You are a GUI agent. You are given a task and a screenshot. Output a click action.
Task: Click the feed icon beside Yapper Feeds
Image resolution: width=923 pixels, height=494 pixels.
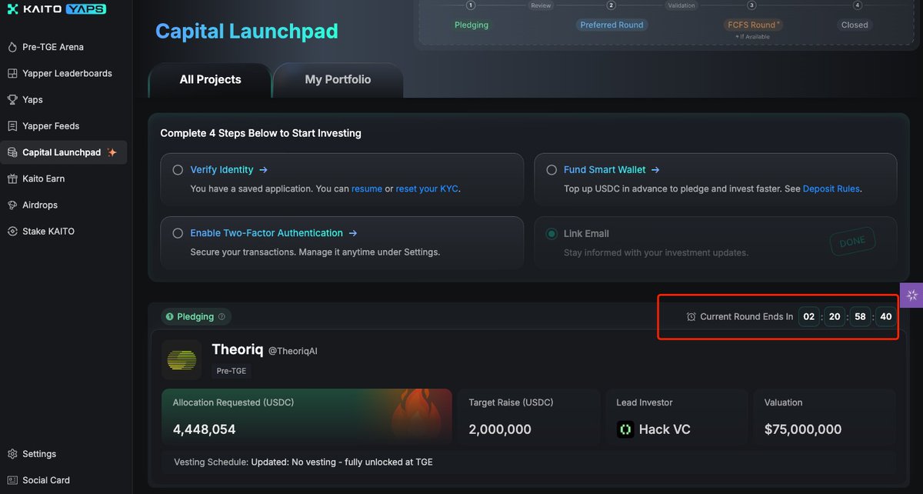pos(12,125)
